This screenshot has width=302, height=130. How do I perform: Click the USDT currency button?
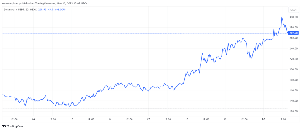[x=293, y=9]
